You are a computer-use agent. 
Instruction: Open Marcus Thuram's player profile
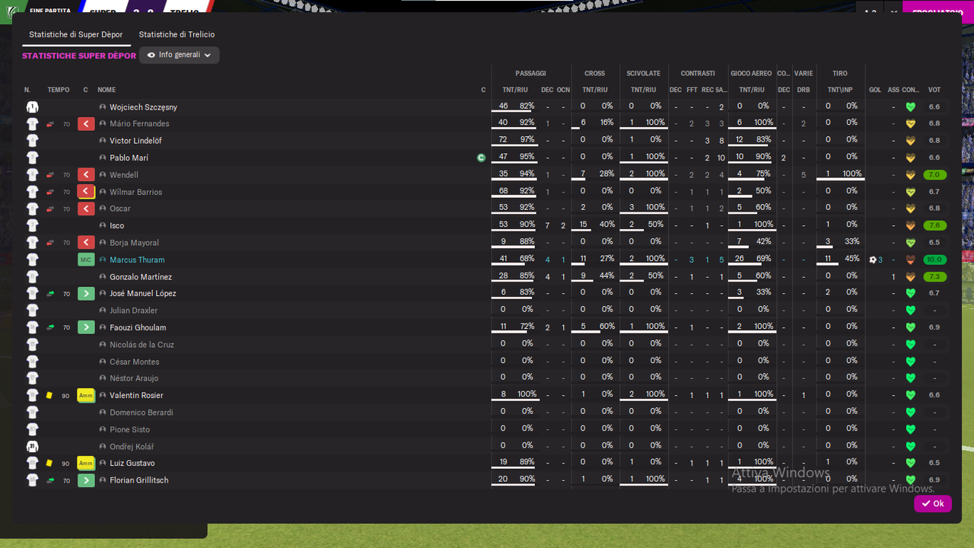tap(137, 260)
